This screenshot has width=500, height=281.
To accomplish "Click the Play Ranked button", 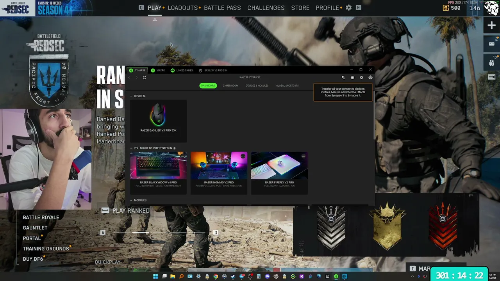I will [126, 210].
